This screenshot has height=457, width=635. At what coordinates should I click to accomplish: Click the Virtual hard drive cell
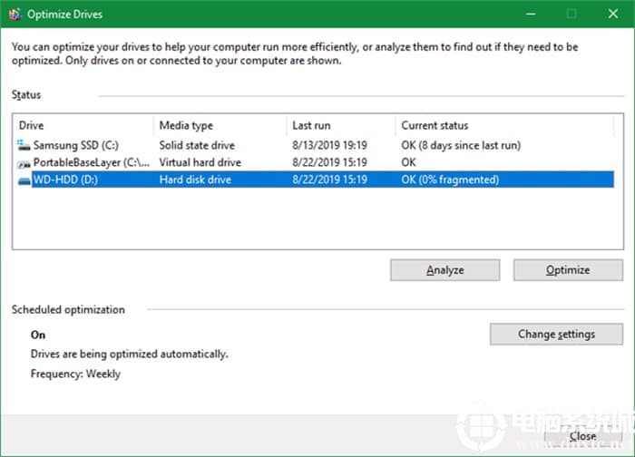(200, 162)
